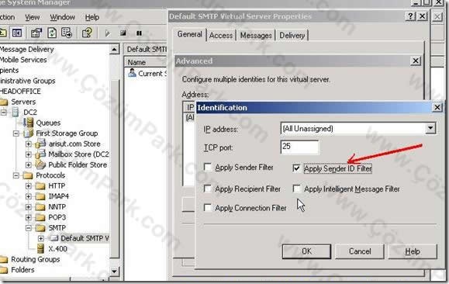Close the Advanced dialog
The image size is (449, 284).
coord(416,61)
